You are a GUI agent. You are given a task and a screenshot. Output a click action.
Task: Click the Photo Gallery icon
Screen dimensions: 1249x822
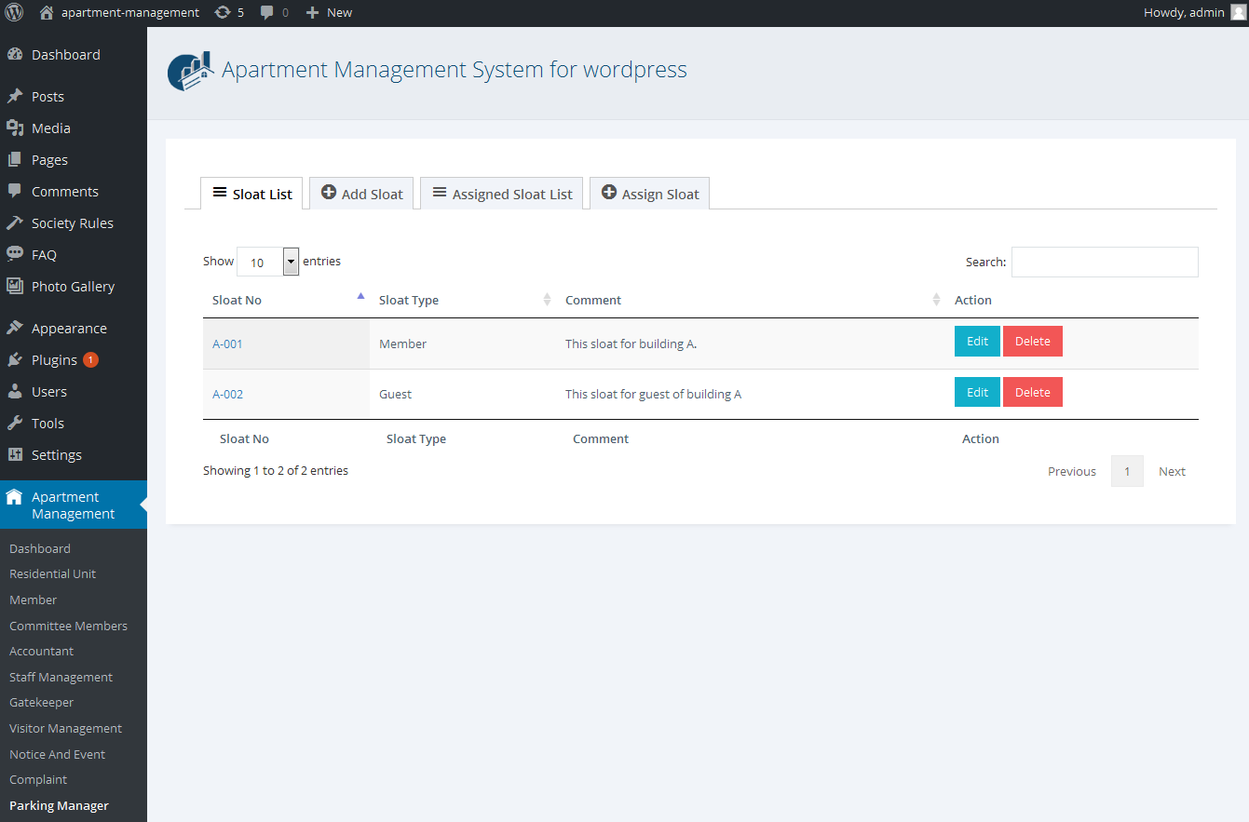click(x=15, y=287)
